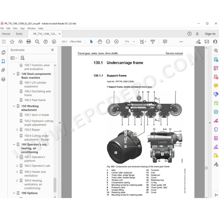
Task: Open the more tools ellipsis
Action: click(181, 42)
